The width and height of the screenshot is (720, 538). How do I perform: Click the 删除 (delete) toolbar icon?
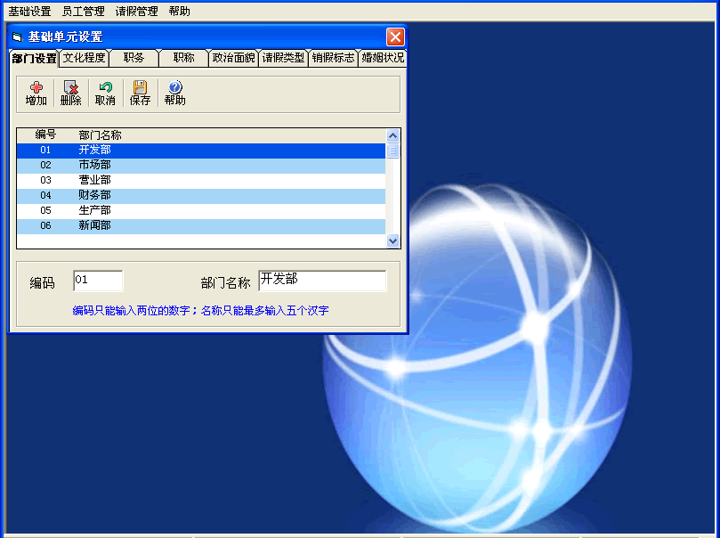[x=70, y=87]
